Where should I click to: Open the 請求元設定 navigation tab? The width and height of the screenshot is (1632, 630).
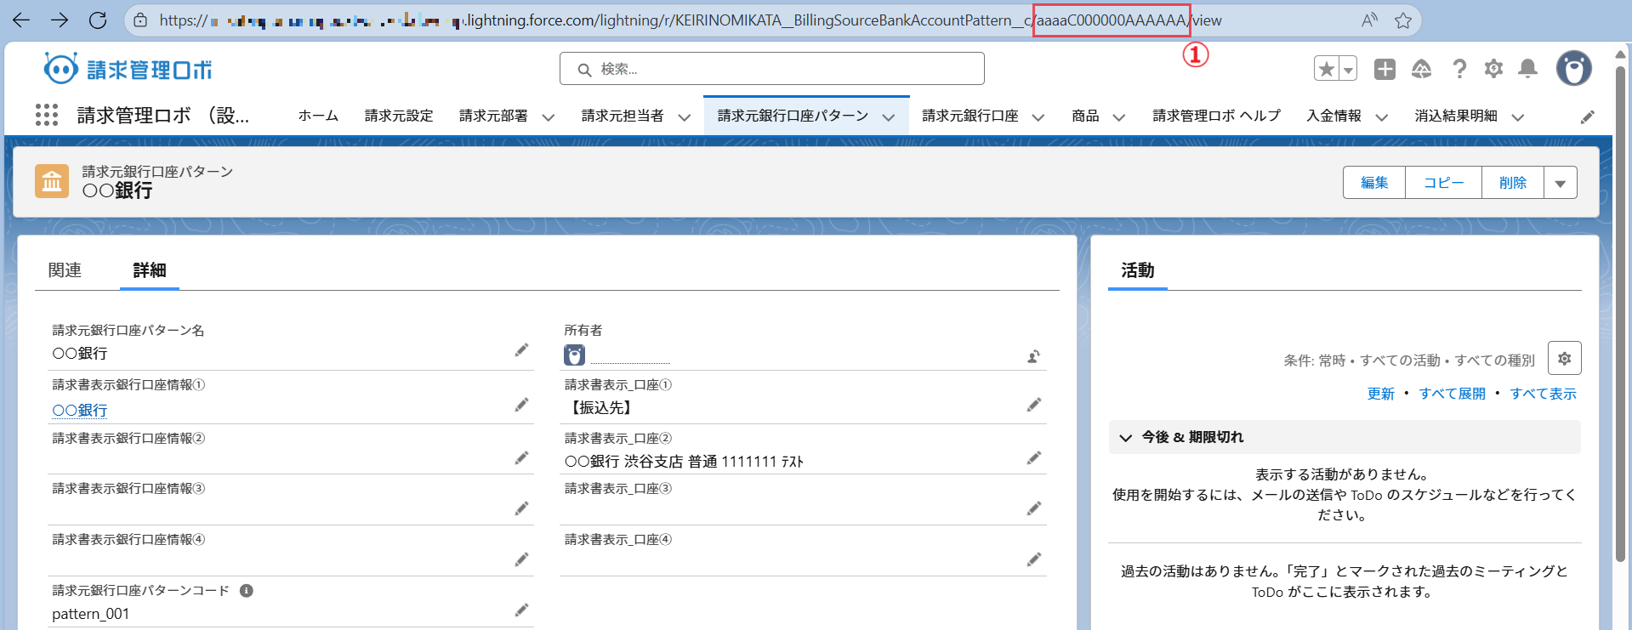(399, 116)
